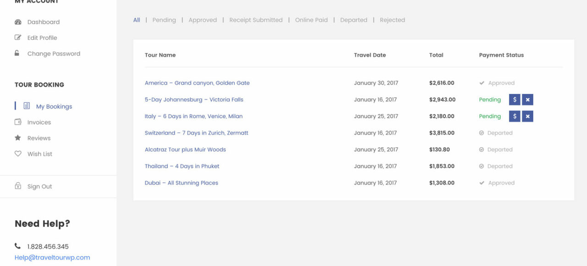
Task: Click the Wish List heart icon
Action: (18, 154)
